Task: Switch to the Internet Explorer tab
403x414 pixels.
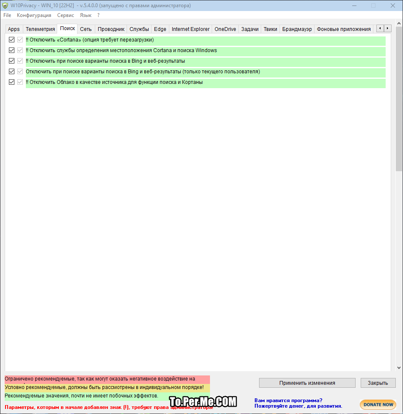Action: tap(190, 29)
